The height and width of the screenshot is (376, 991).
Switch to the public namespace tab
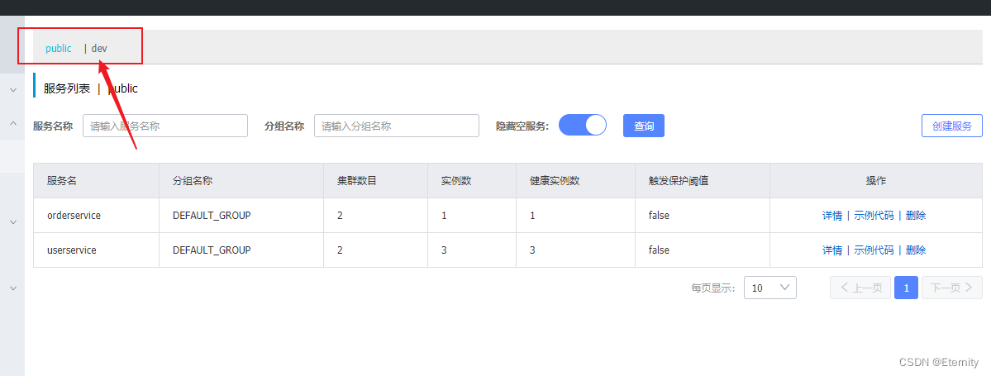point(58,48)
